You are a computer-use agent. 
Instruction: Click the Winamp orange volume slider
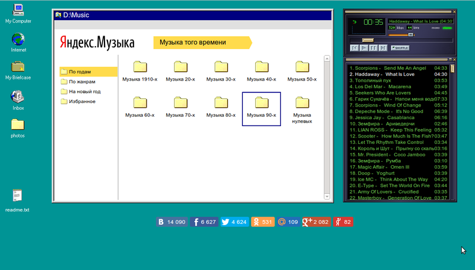point(401,35)
